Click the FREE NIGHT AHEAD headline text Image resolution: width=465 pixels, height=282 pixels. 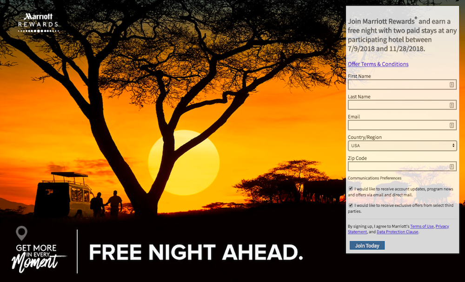point(196,252)
